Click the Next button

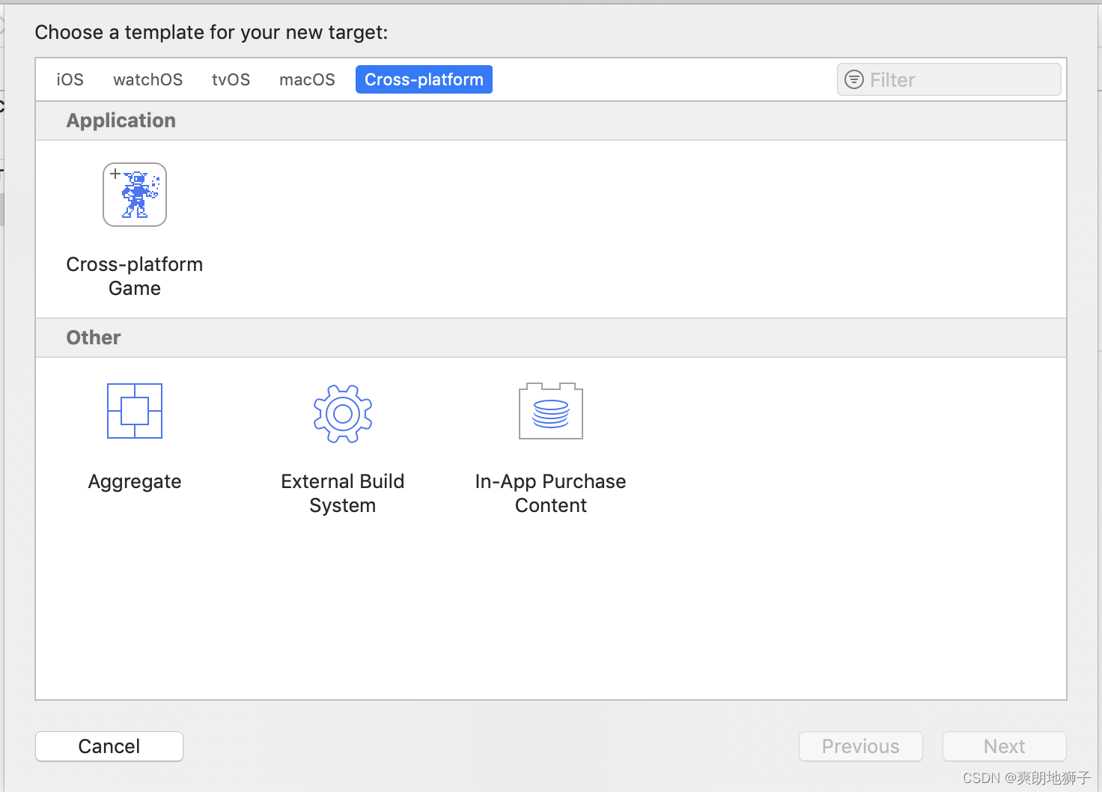pyautogui.click(x=1005, y=746)
